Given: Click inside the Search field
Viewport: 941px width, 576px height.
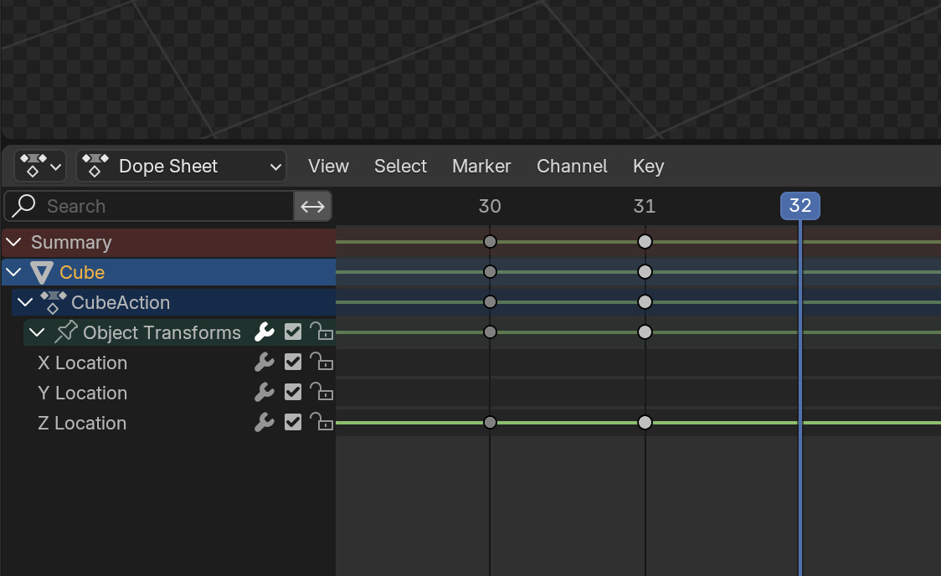Looking at the screenshot, I should 151,206.
